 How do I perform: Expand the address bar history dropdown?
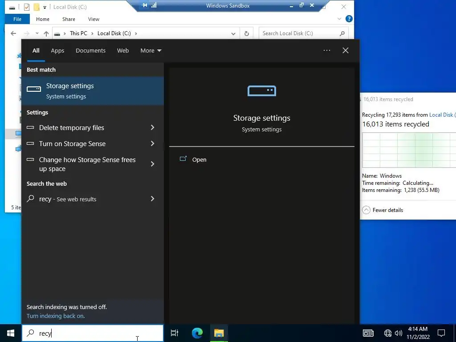click(233, 34)
